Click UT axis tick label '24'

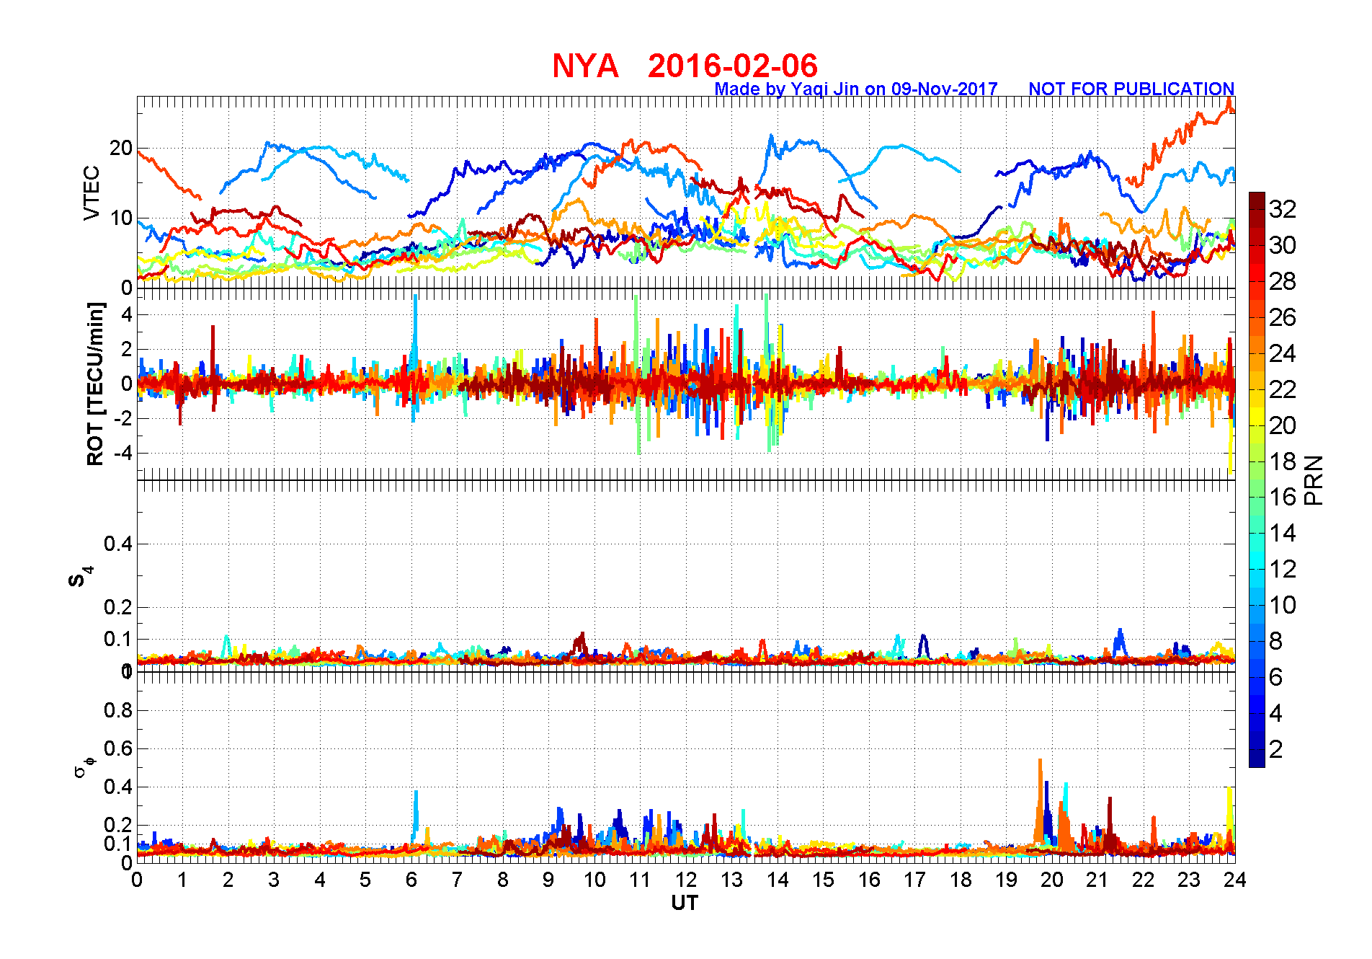coord(1235,880)
